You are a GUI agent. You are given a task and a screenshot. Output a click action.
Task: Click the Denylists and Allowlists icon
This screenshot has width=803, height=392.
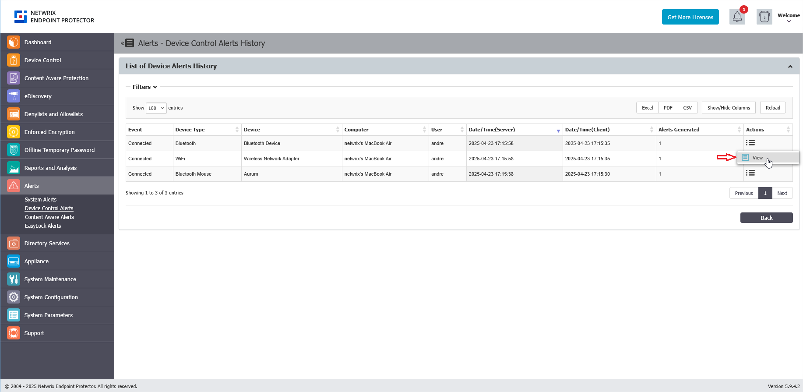pyautogui.click(x=14, y=114)
